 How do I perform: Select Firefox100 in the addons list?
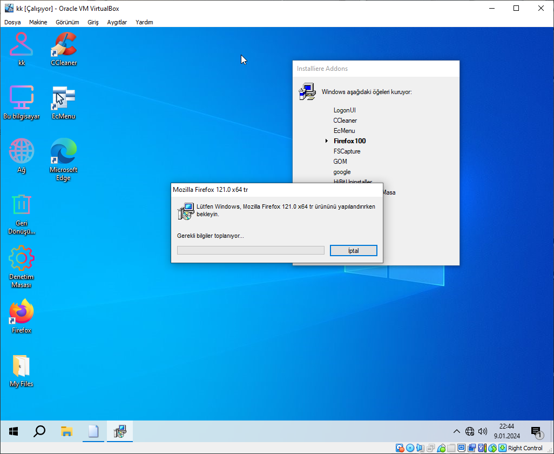click(x=350, y=141)
